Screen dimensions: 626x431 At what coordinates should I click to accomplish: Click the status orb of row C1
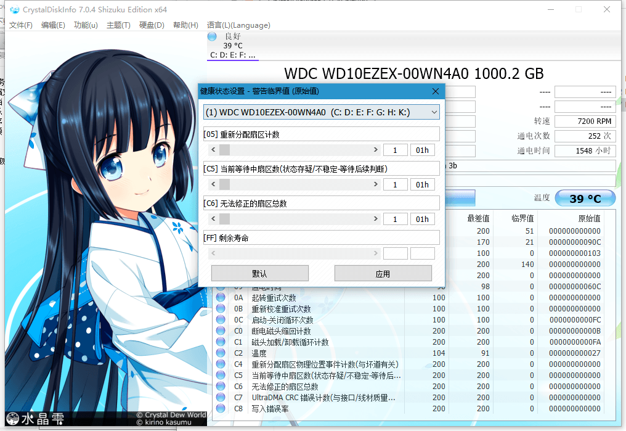(x=221, y=342)
